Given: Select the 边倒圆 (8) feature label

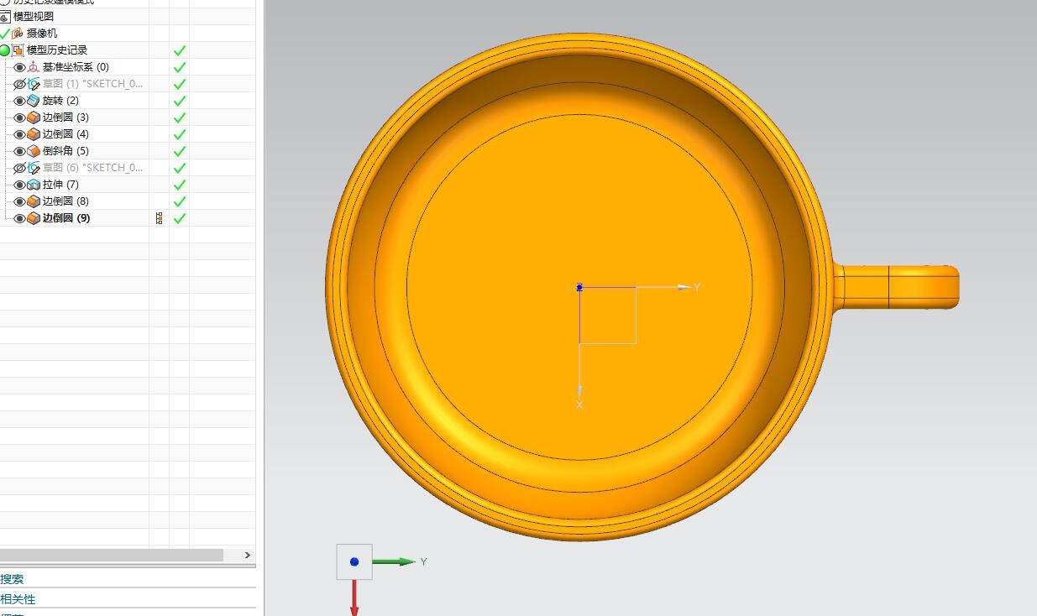Looking at the screenshot, I should point(65,201).
